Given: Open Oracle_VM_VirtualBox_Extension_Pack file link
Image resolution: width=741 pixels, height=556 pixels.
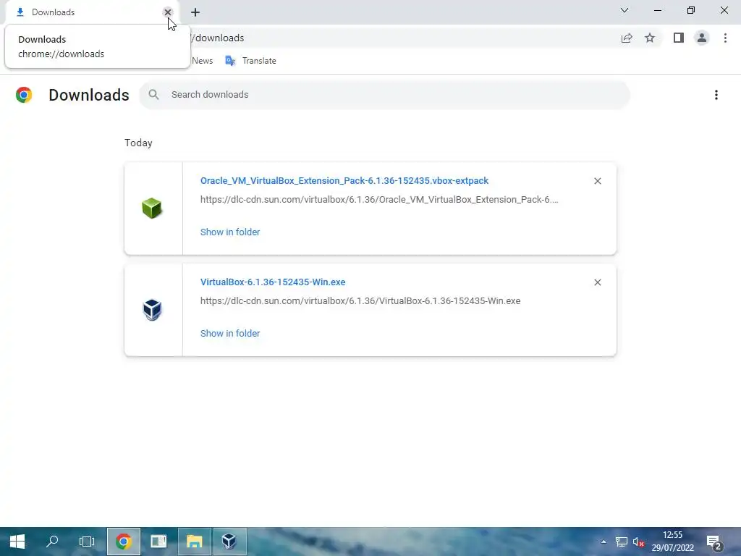Looking at the screenshot, I should [344, 180].
